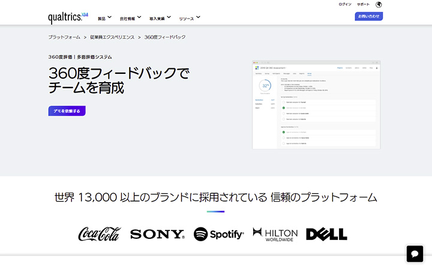The image size is (432, 270).
Task: Go to プラットフォーム in the breadcrumb
Action: tap(64, 37)
